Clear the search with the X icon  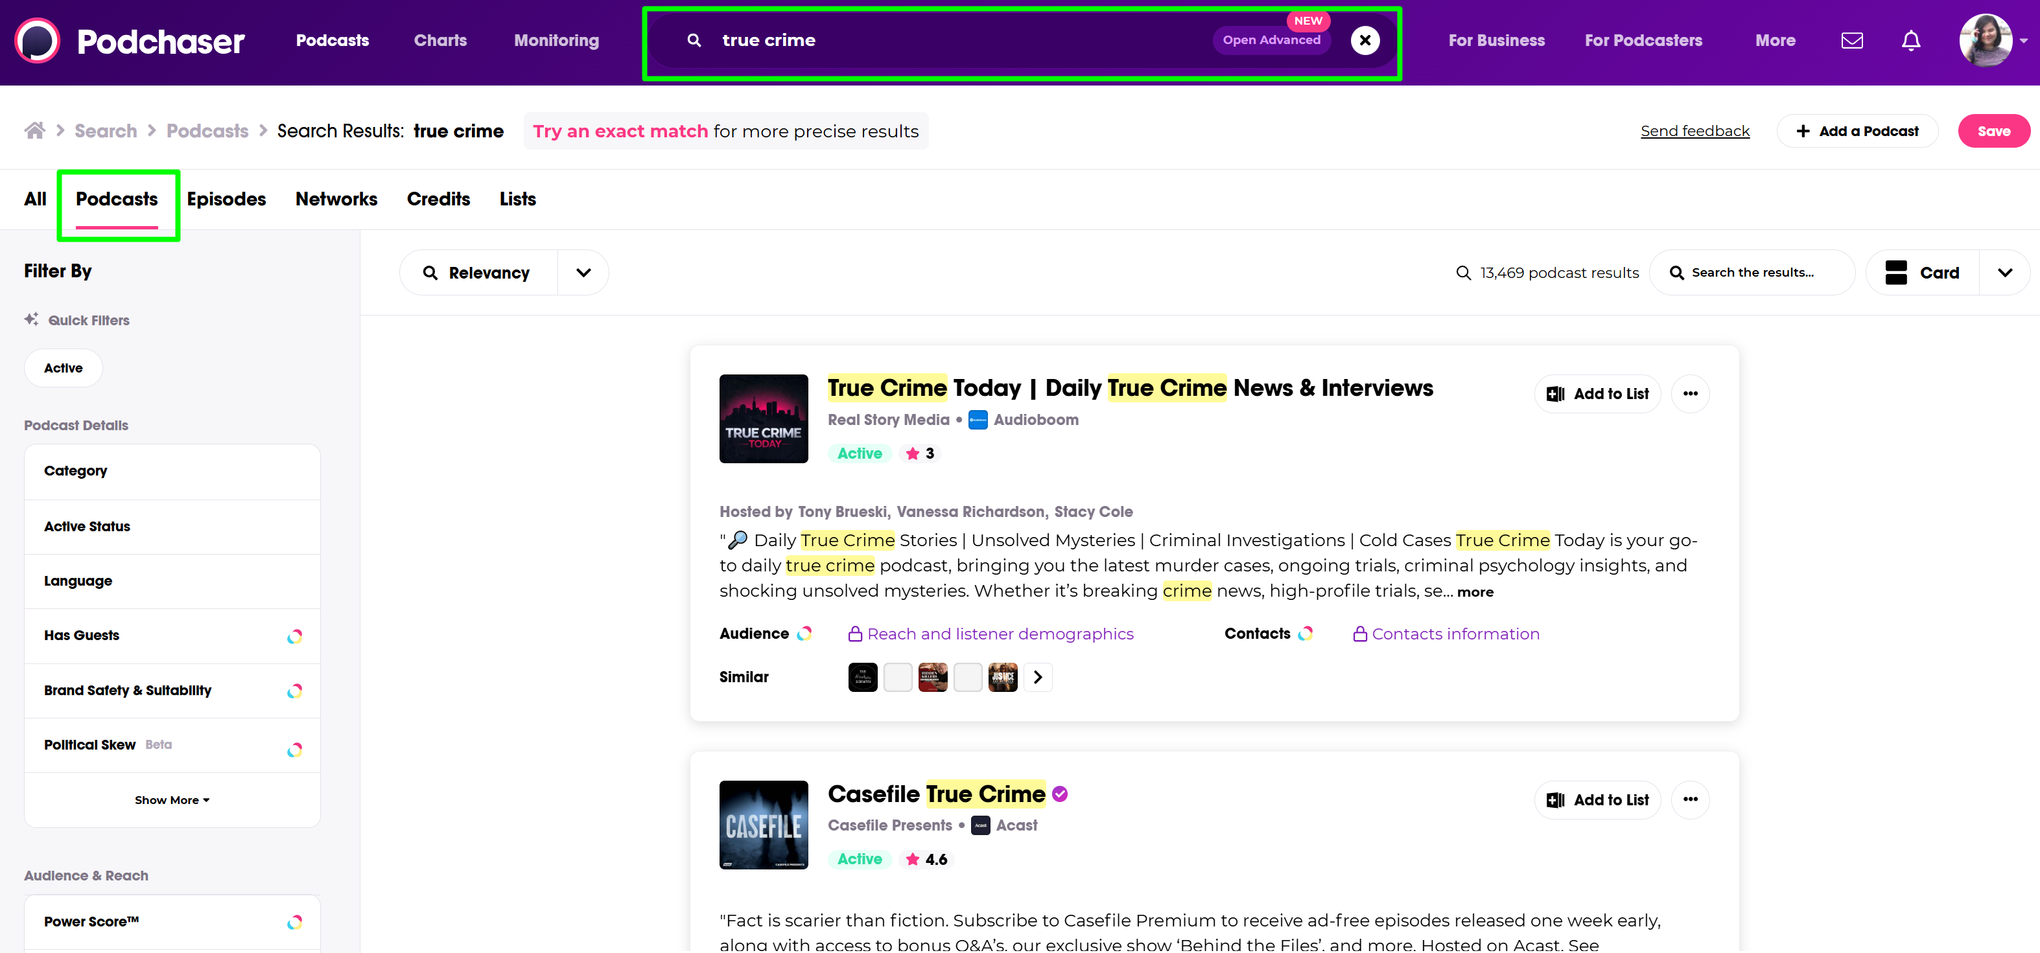click(1365, 40)
